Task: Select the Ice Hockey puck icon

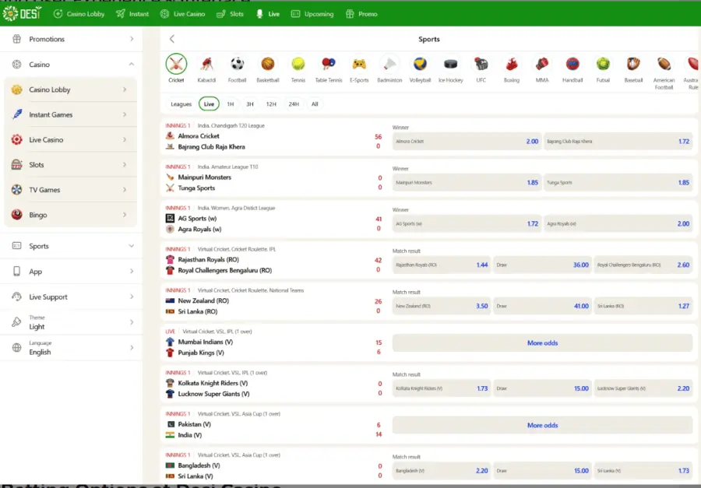Action: (451, 64)
